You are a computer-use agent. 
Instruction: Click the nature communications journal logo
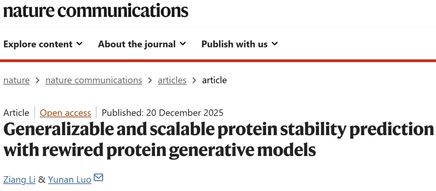point(96,11)
